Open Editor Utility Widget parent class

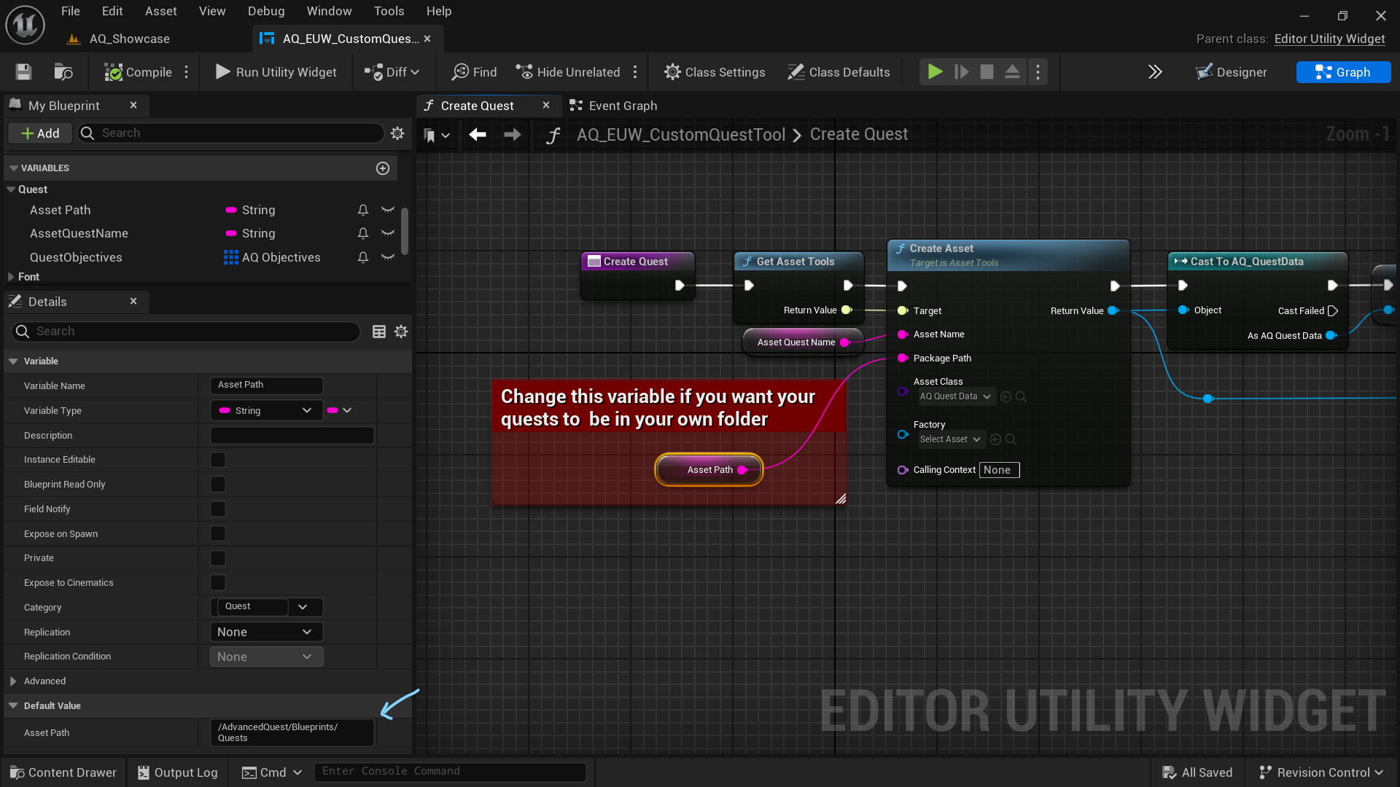coord(1329,39)
